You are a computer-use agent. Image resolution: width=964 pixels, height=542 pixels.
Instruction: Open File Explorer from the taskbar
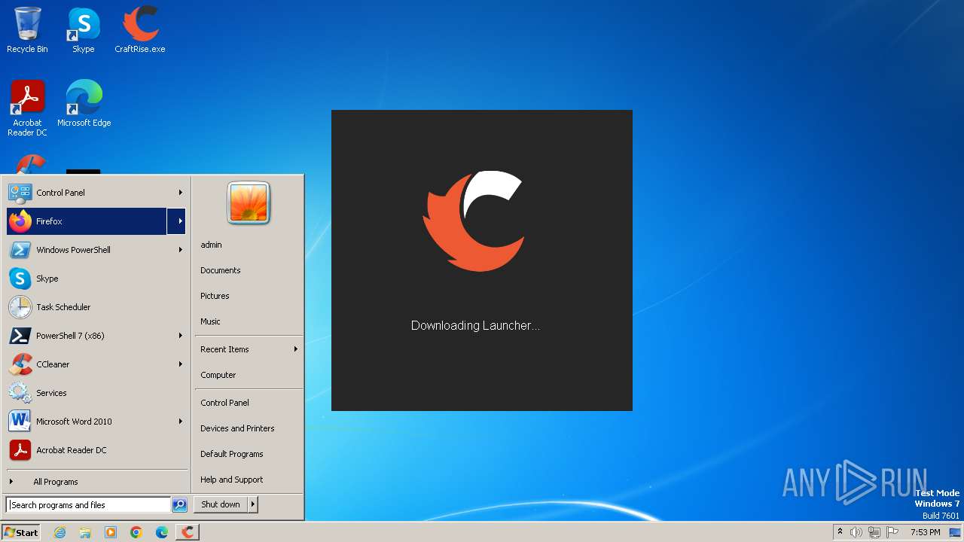(85, 532)
